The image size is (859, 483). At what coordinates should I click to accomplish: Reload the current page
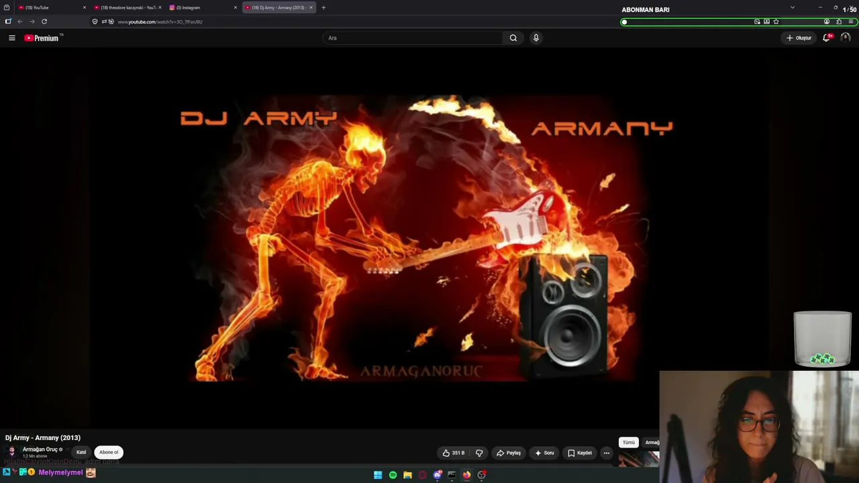coord(44,21)
